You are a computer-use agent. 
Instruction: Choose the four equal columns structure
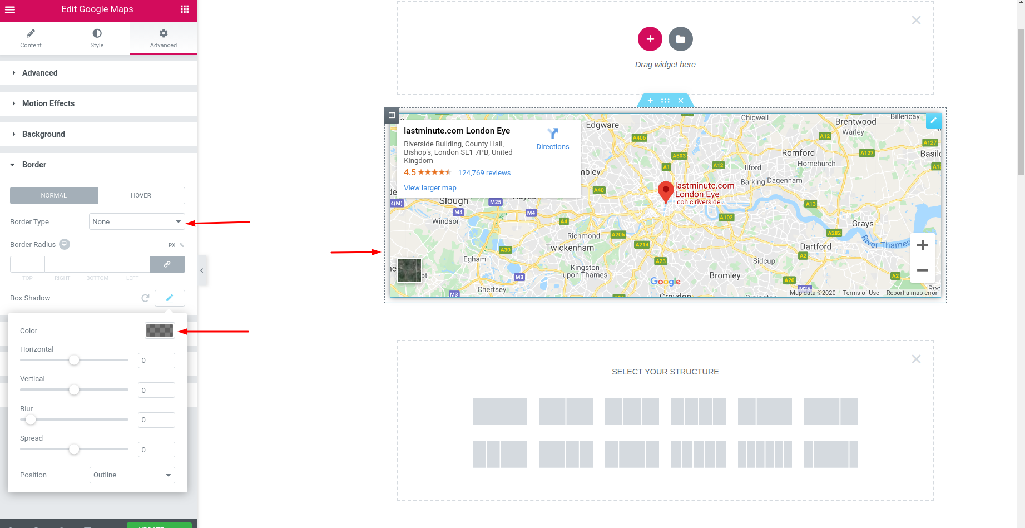699,411
